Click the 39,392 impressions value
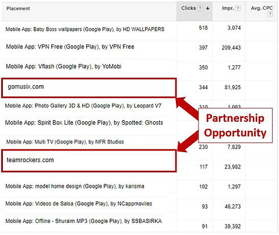Screen dimensions: 279x235 click(232, 226)
